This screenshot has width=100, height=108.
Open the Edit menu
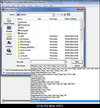8,6
